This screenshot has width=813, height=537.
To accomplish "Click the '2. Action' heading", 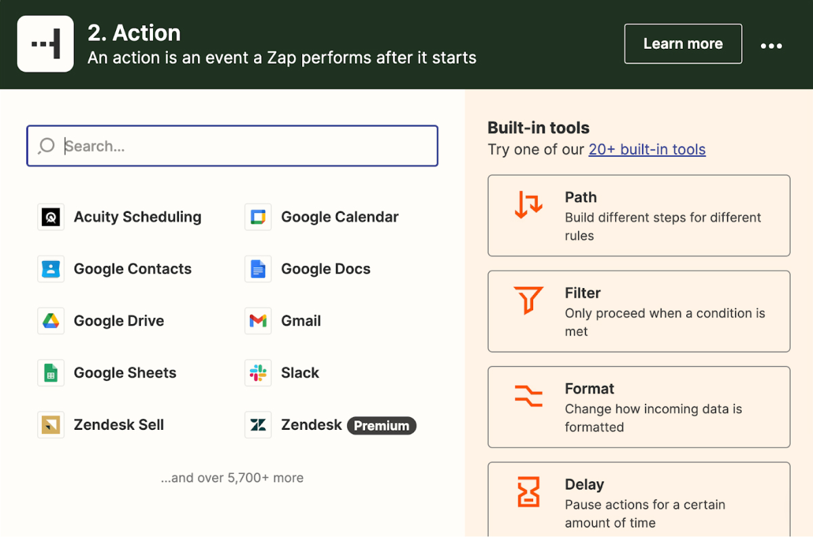I will (134, 33).
